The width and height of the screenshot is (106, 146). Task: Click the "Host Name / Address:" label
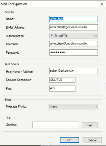tap(20, 72)
